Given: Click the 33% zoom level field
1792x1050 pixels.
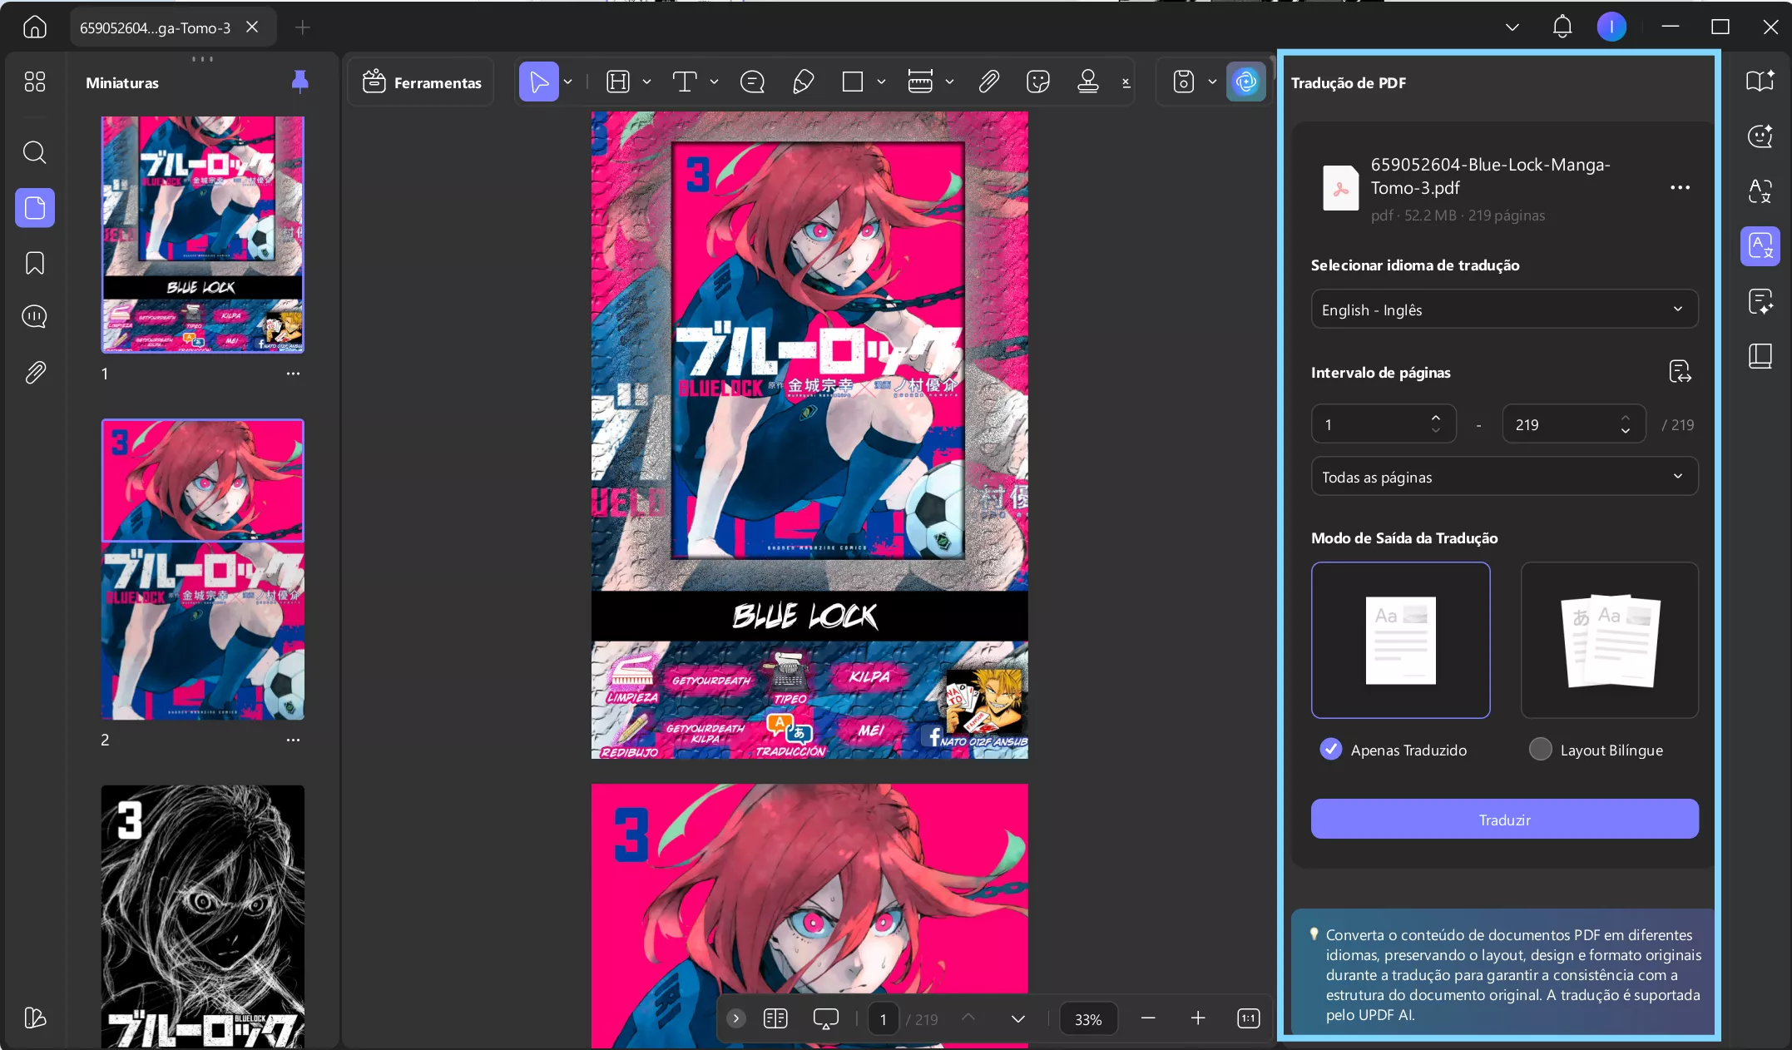Looking at the screenshot, I should click(x=1087, y=1019).
